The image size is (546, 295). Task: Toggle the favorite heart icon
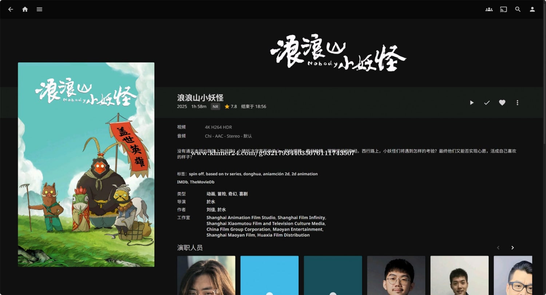(x=502, y=103)
